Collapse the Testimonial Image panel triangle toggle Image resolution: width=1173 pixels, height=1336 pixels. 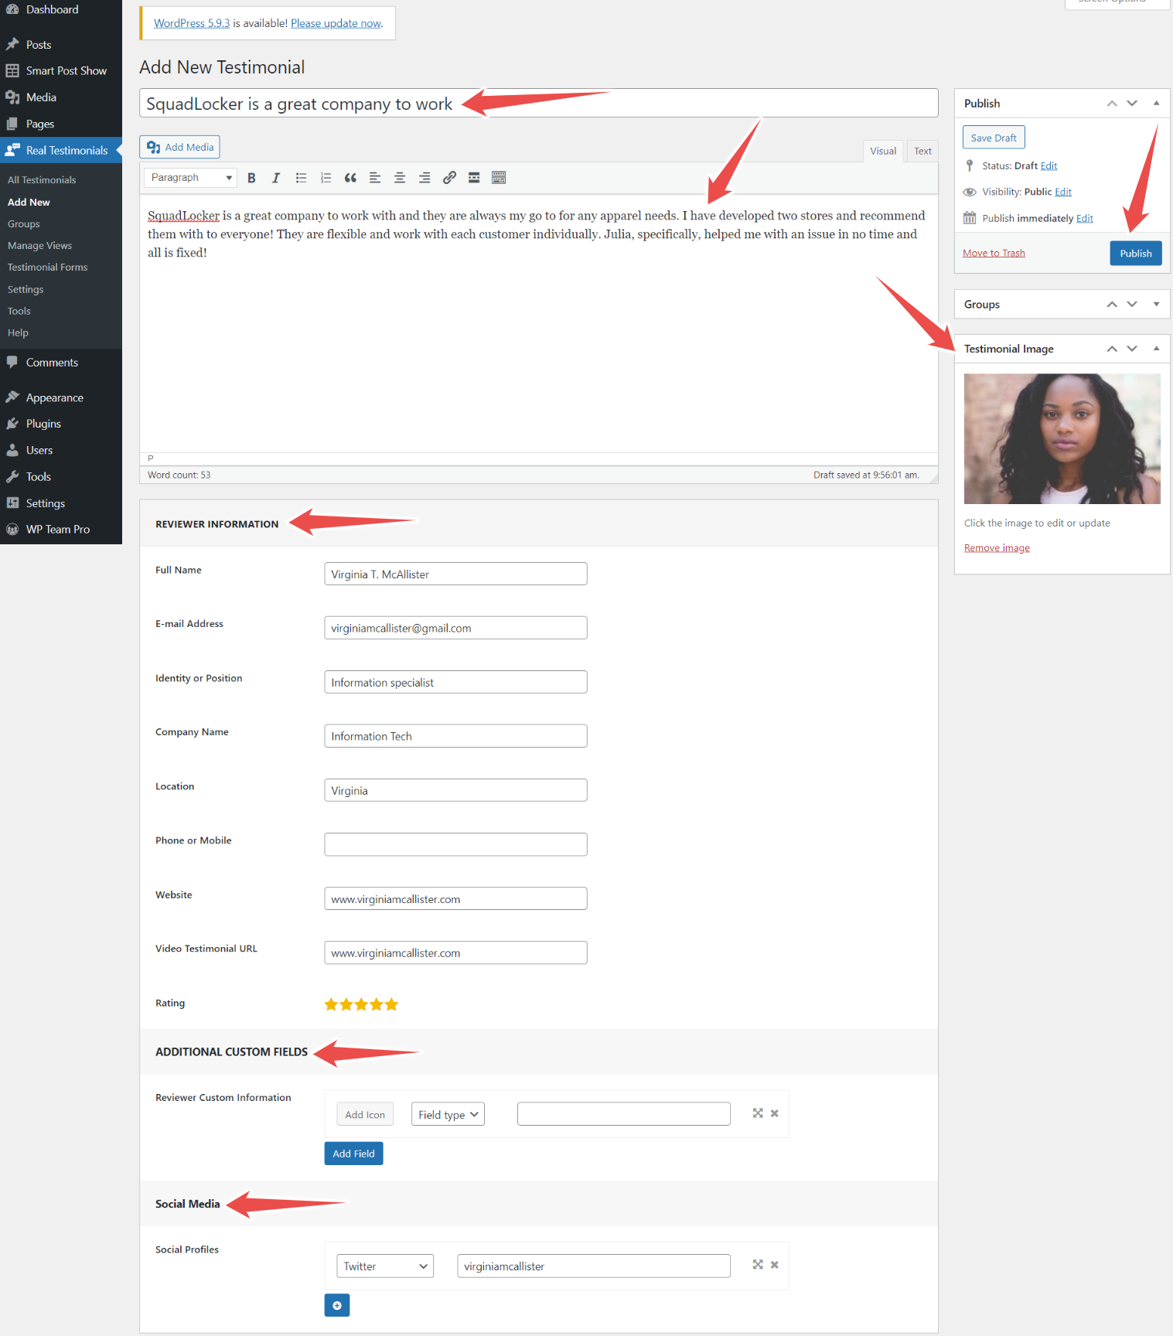[1156, 349]
